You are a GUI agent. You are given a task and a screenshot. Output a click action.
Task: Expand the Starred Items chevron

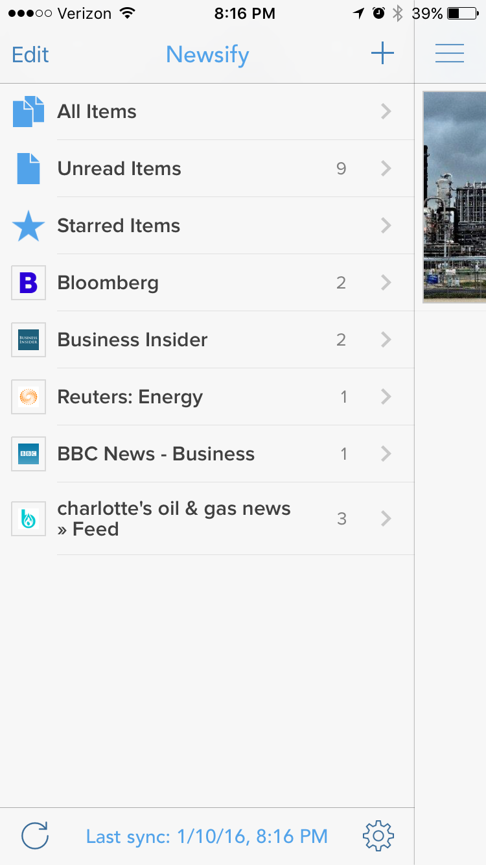coord(386,226)
